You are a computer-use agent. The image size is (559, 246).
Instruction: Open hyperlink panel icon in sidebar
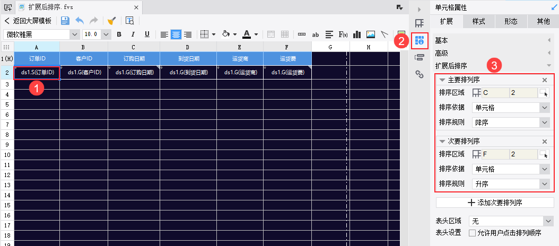click(420, 74)
